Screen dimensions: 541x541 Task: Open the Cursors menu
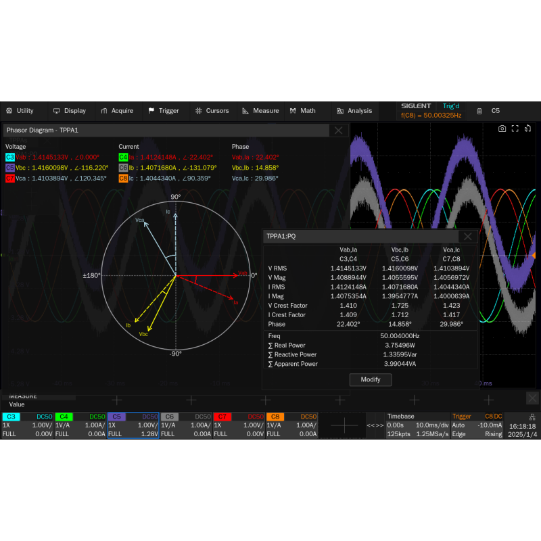[x=212, y=111]
